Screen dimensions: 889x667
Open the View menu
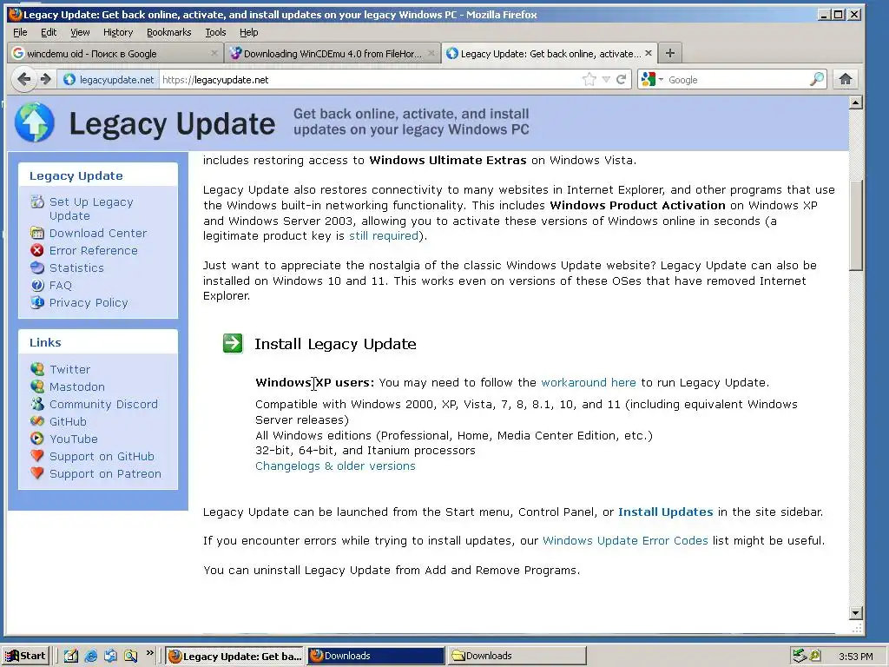click(80, 32)
